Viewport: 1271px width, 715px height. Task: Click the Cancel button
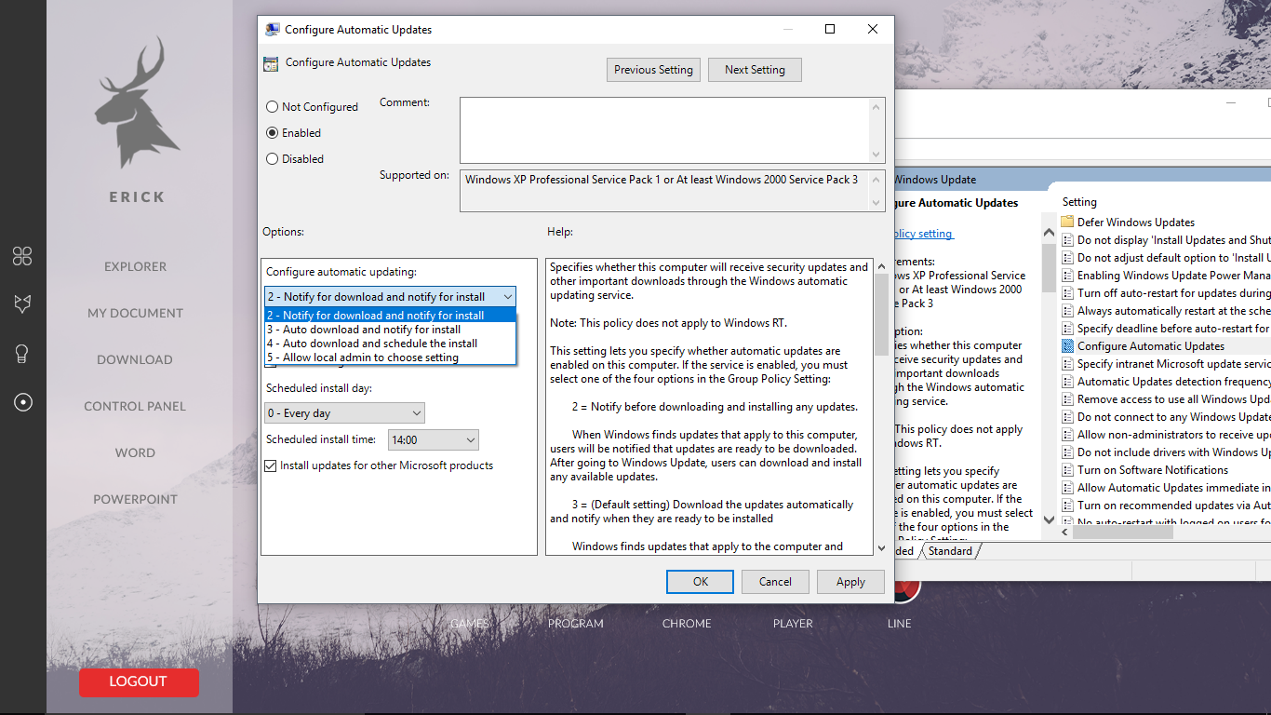click(x=775, y=582)
